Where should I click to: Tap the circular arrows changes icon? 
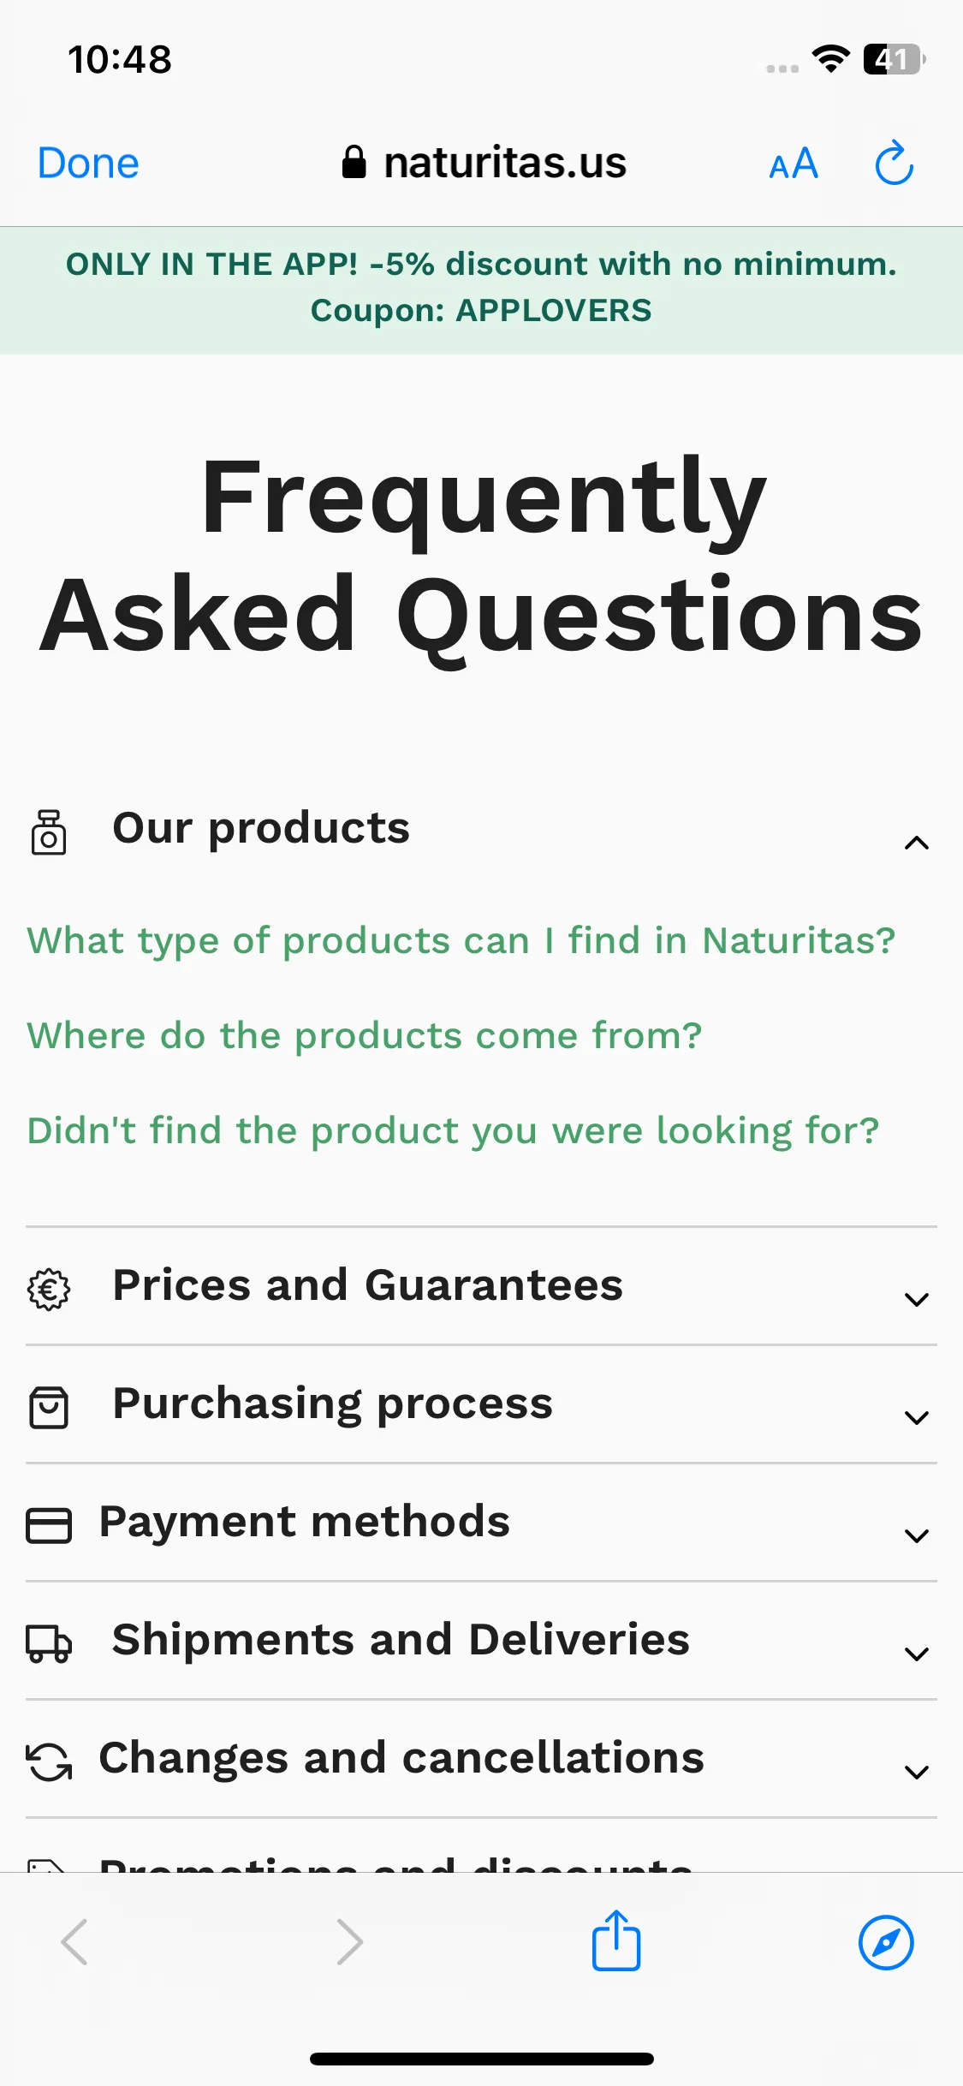49,1761
